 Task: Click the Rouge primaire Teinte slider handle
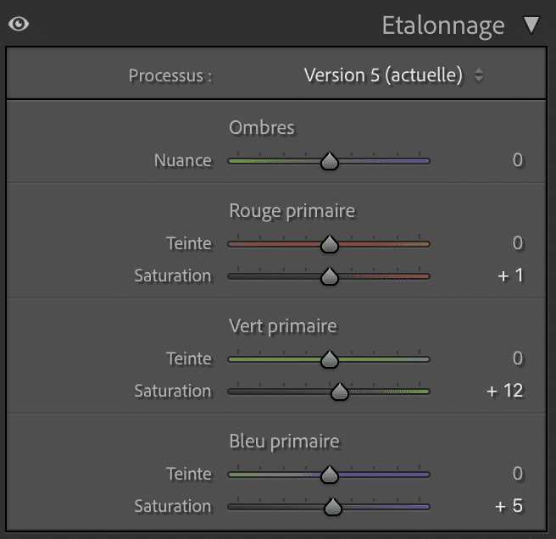pyautogui.click(x=330, y=244)
